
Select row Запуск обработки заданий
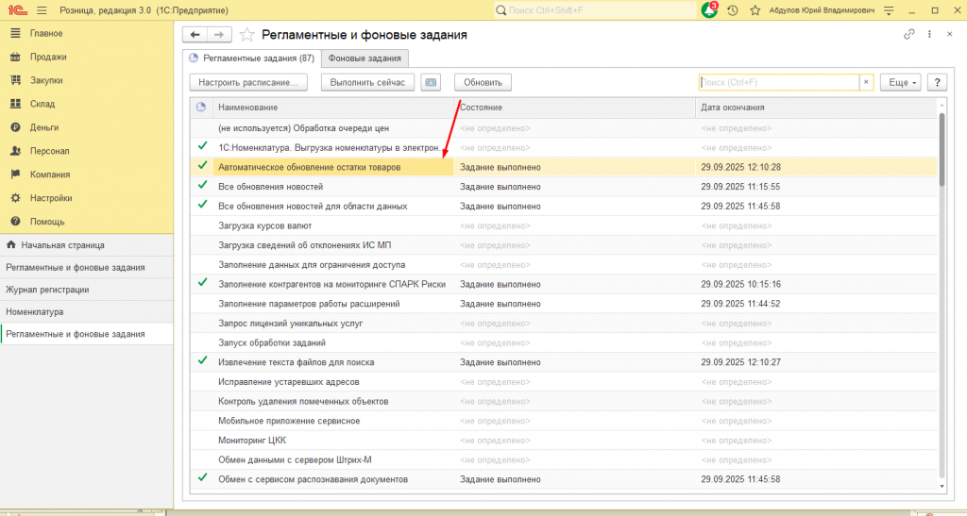564,342
